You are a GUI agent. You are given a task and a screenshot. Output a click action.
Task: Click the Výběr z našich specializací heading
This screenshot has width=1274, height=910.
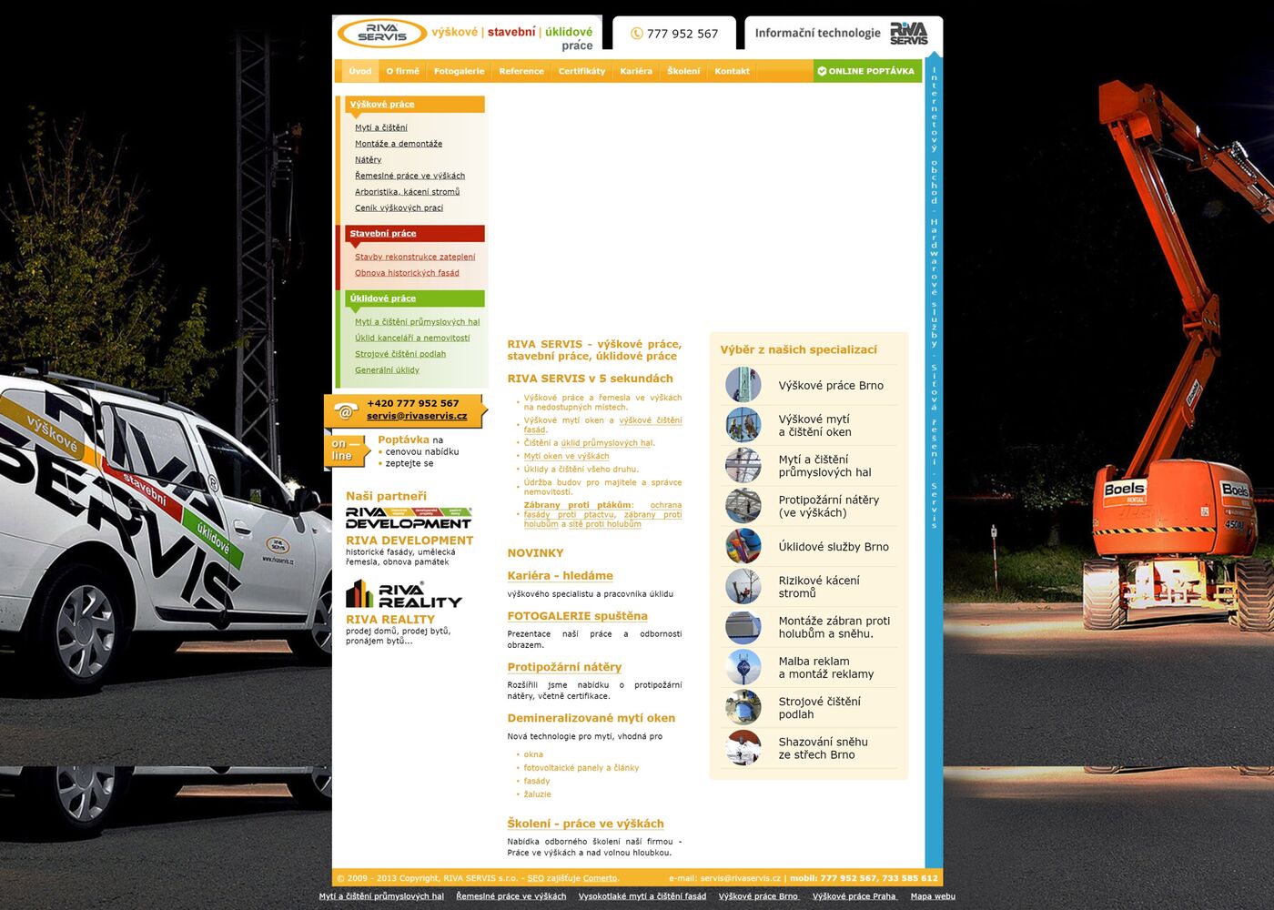click(798, 349)
